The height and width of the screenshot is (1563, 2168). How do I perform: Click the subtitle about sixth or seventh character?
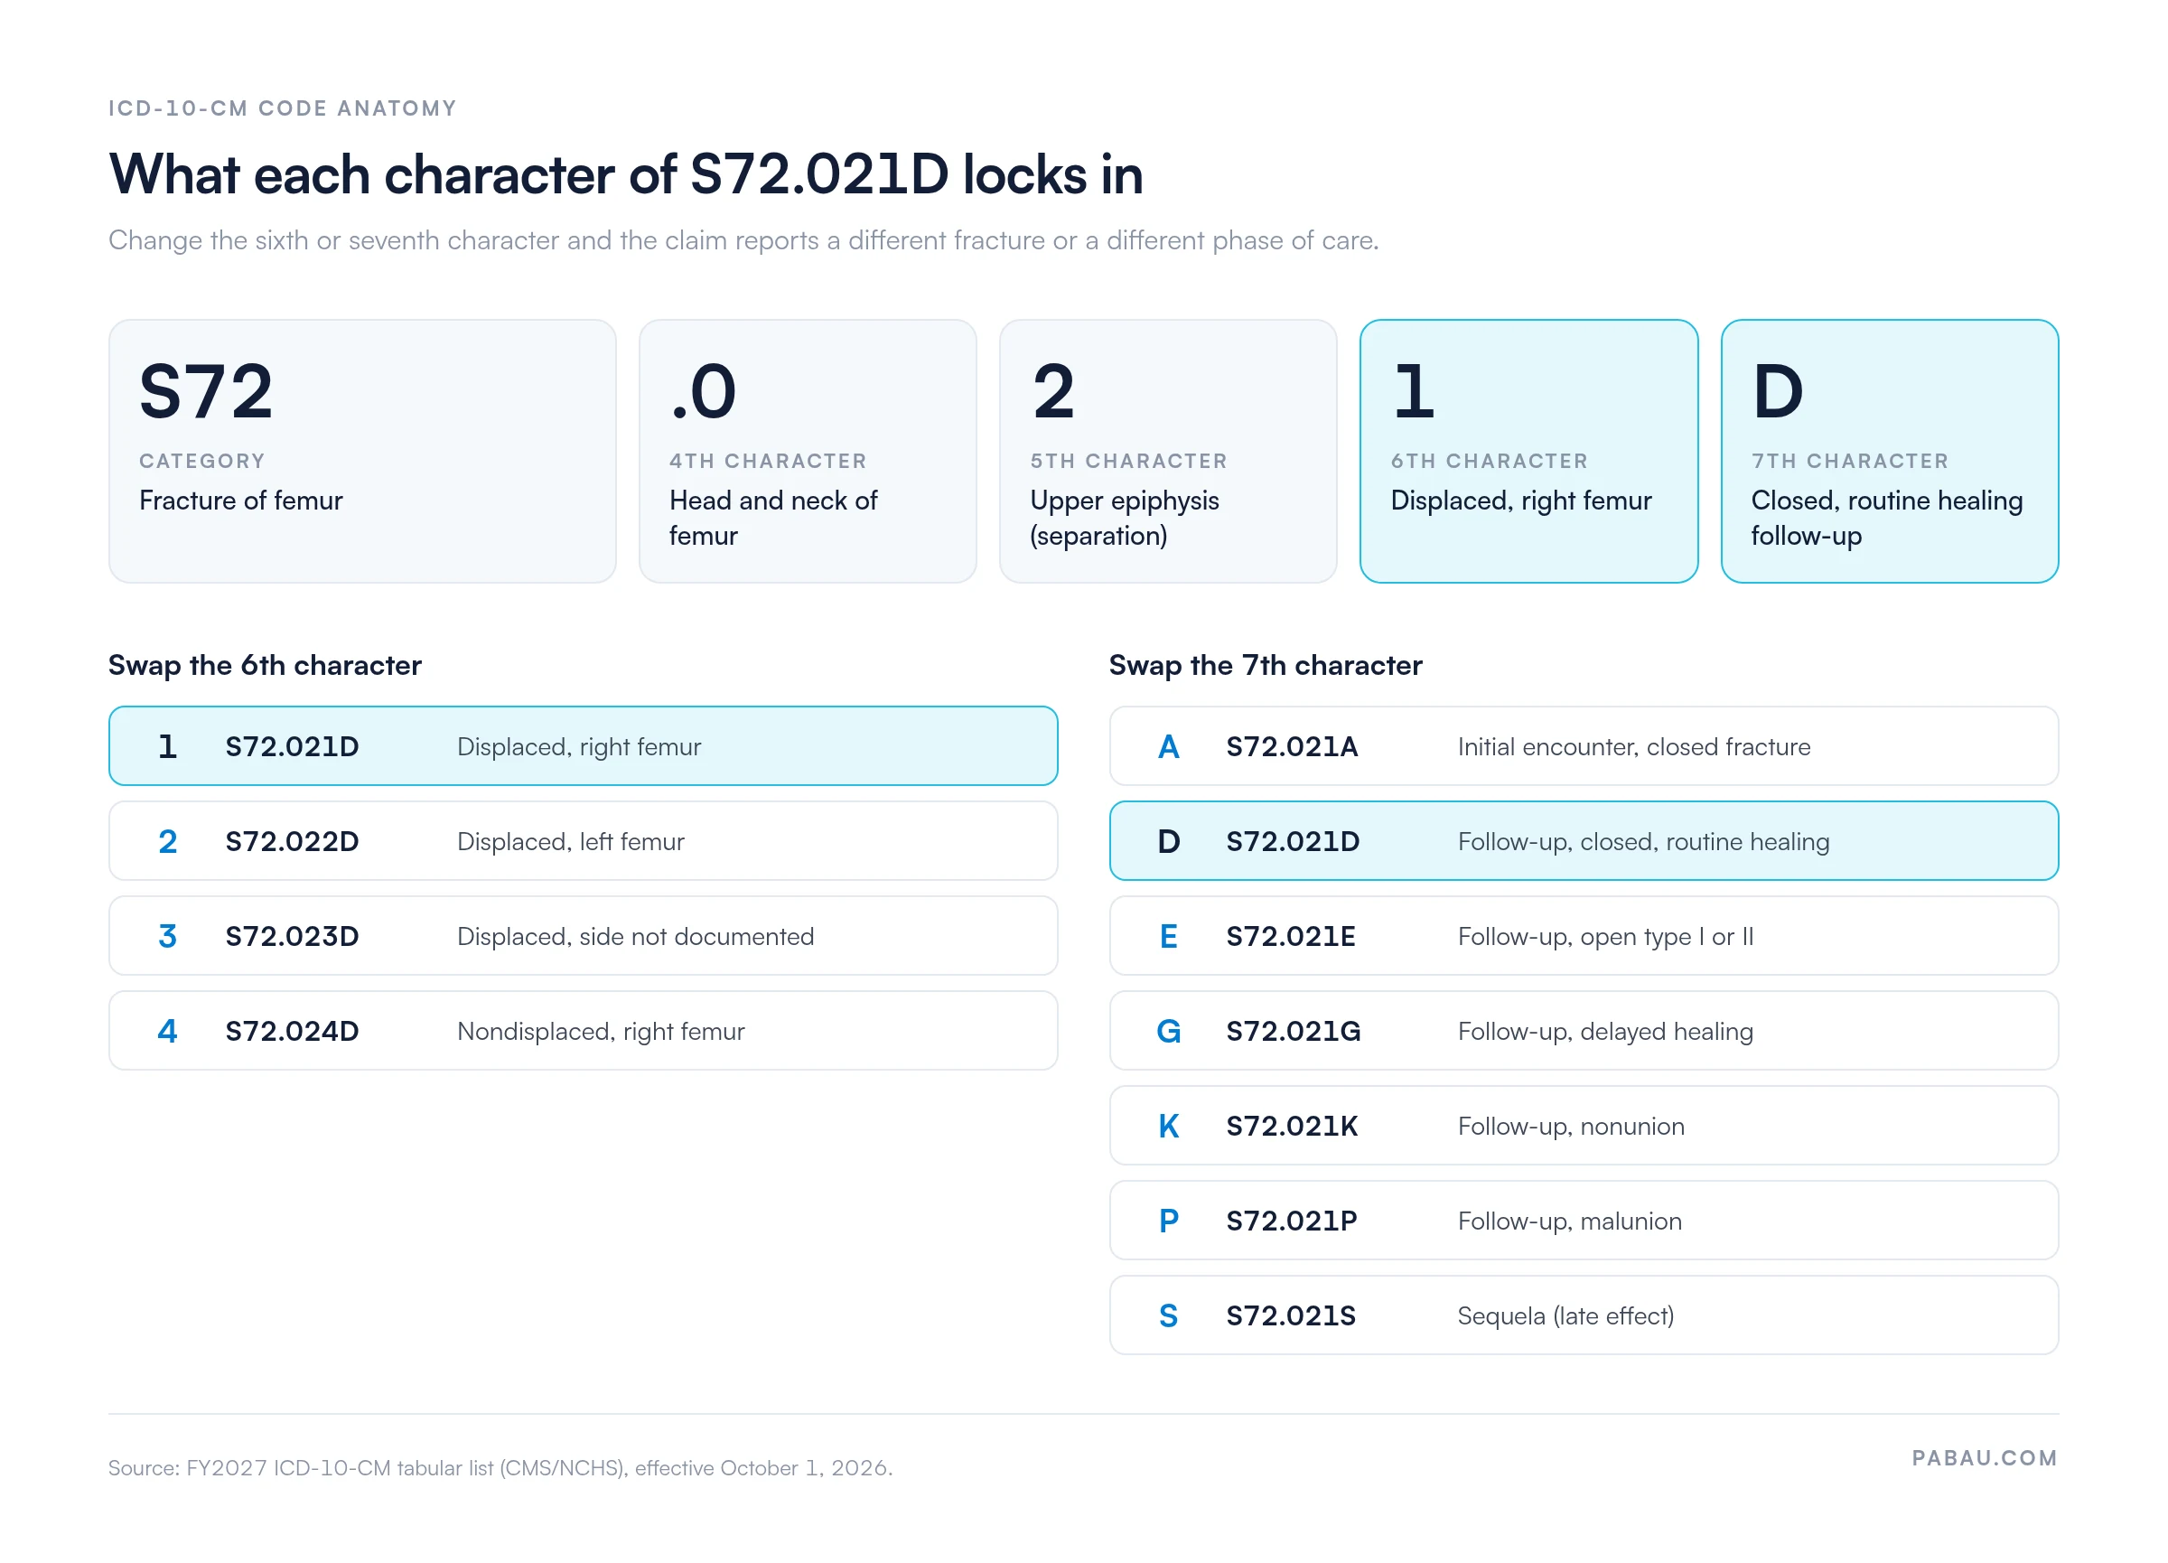(x=743, y=240)
